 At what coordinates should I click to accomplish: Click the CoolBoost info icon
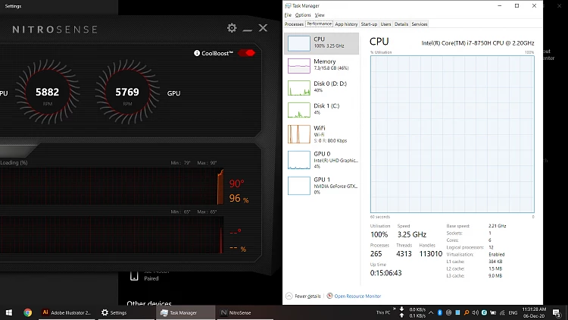tap(197, 53)
